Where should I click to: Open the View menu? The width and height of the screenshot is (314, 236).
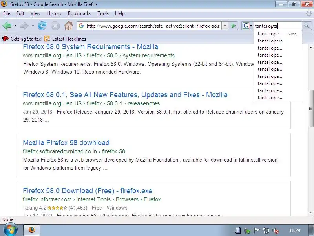35,13
